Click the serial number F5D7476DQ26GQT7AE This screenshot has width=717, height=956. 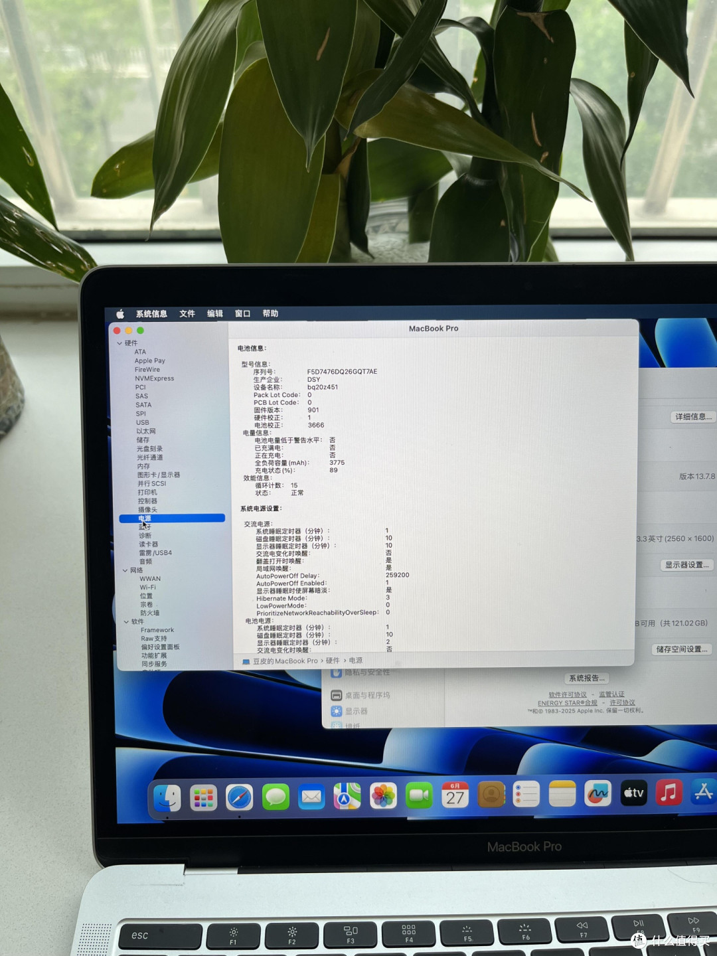[342, 372]
